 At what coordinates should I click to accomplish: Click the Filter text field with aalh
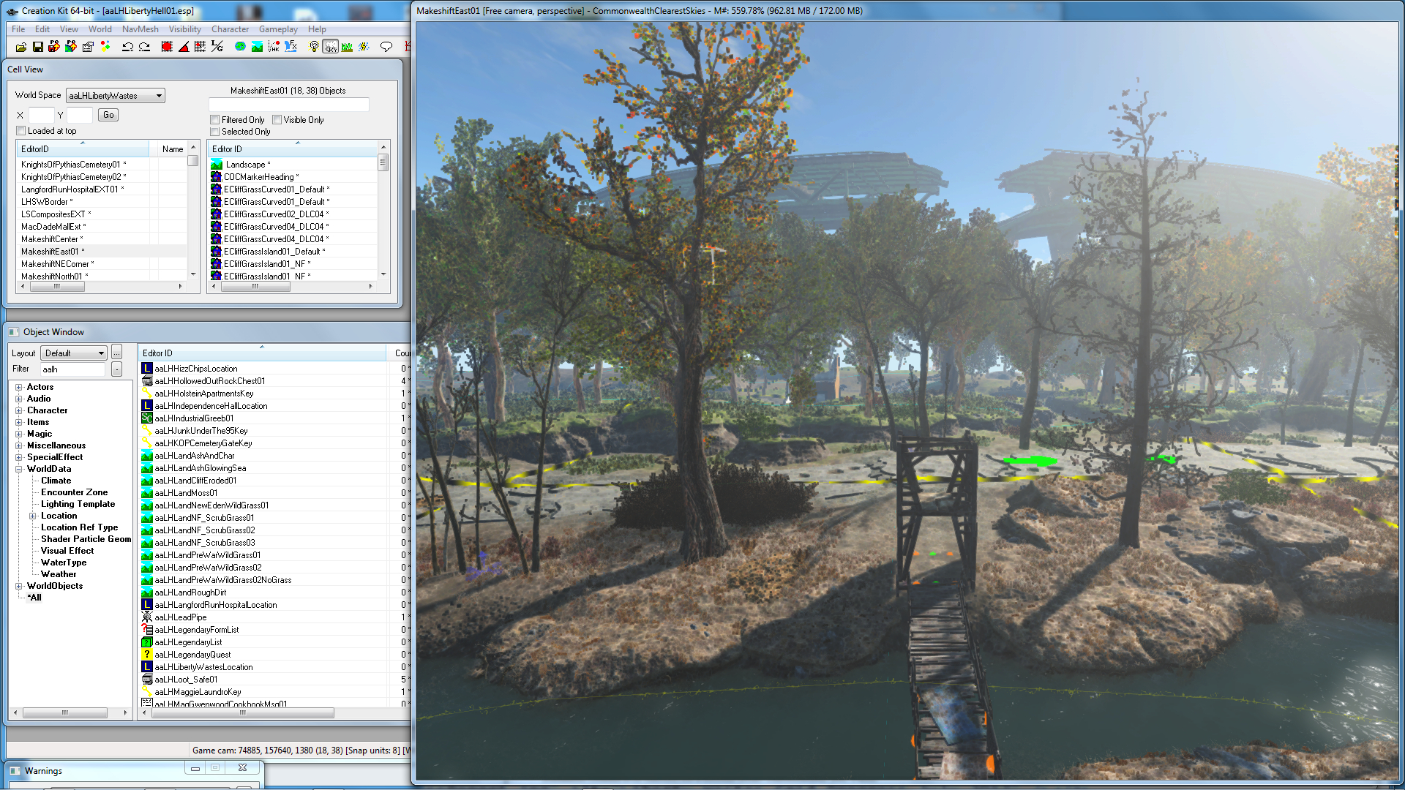click(73, 369)
